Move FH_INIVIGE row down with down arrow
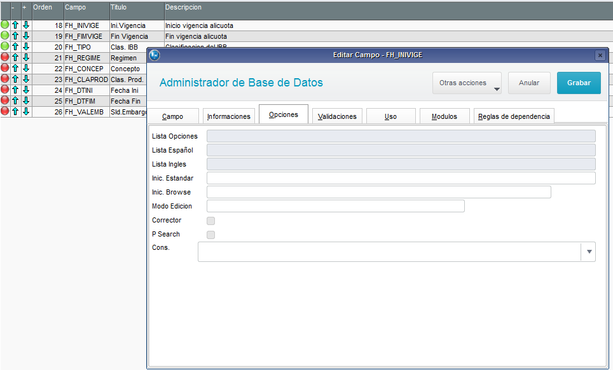The width and height of the screenshot is (613, 370). (x=26, y=25)
